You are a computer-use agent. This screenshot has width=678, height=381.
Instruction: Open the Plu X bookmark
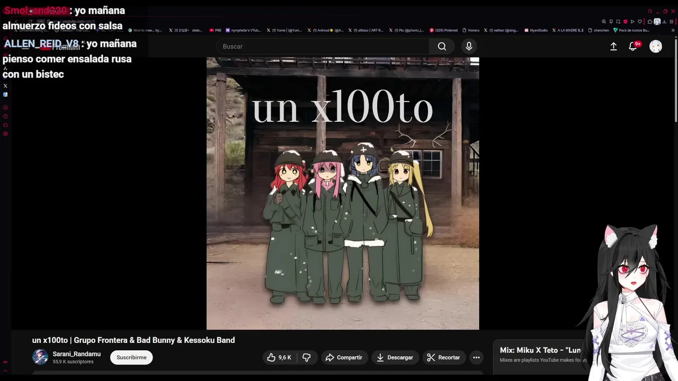(406, 30)
